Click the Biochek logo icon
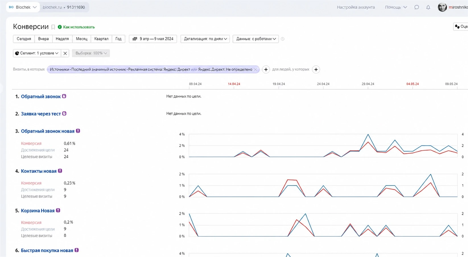The width and height of the screenshot is (468, 257). (11, 7)
